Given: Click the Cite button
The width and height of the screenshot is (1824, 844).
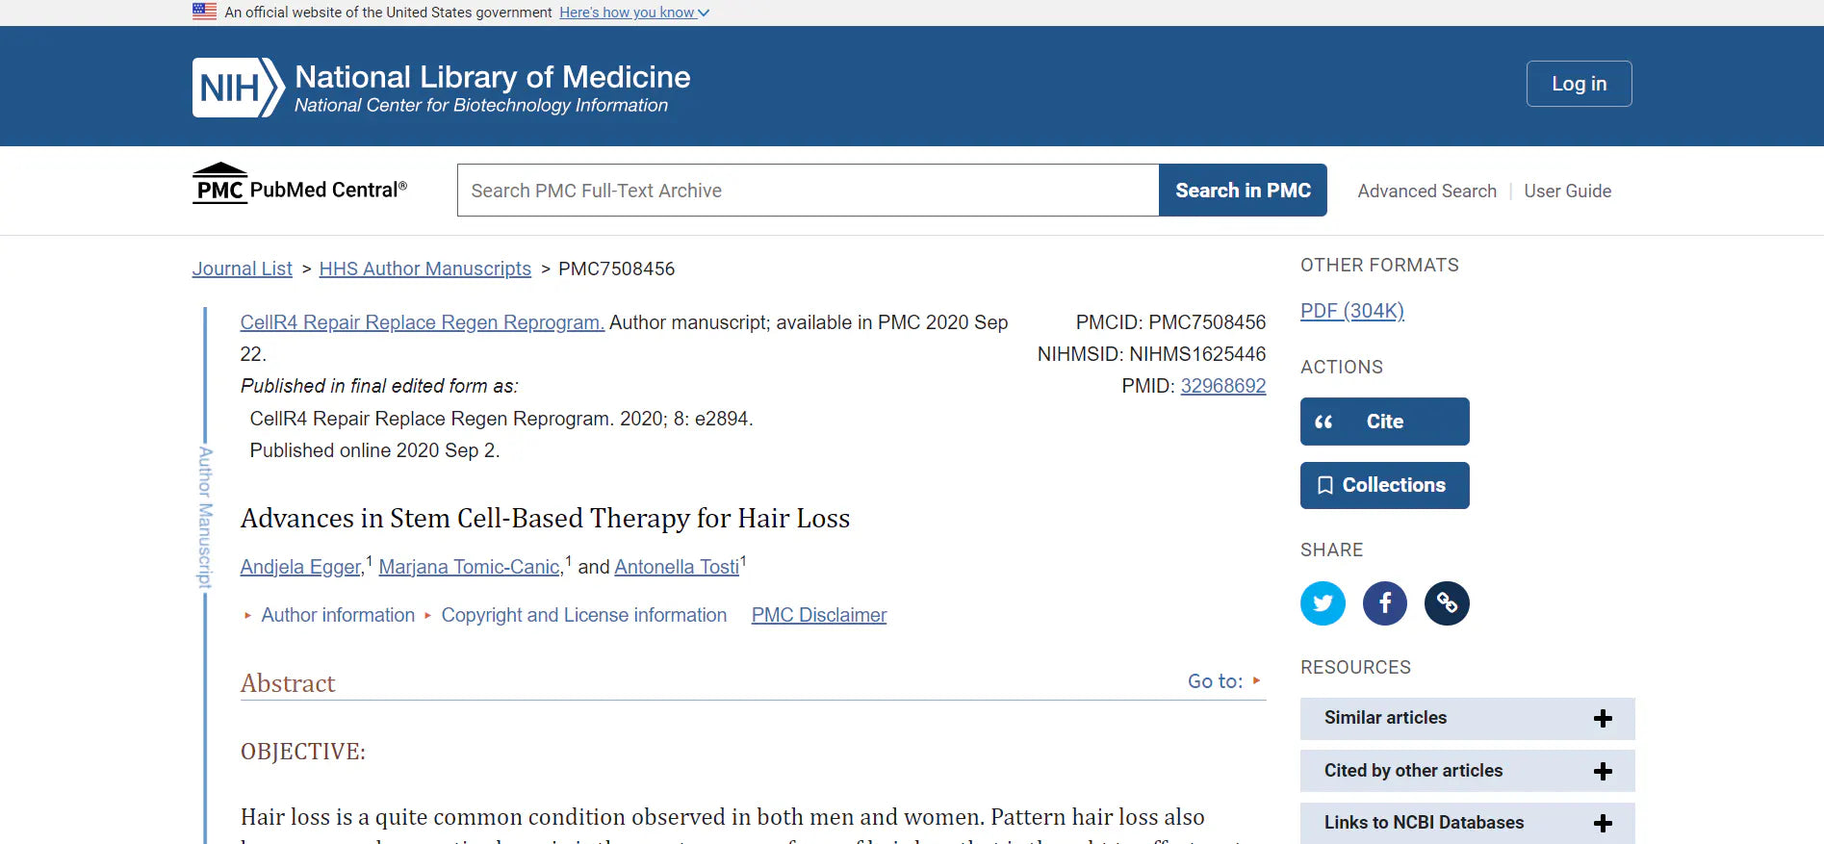Looking at the screenshot, I should [1384, 422].
